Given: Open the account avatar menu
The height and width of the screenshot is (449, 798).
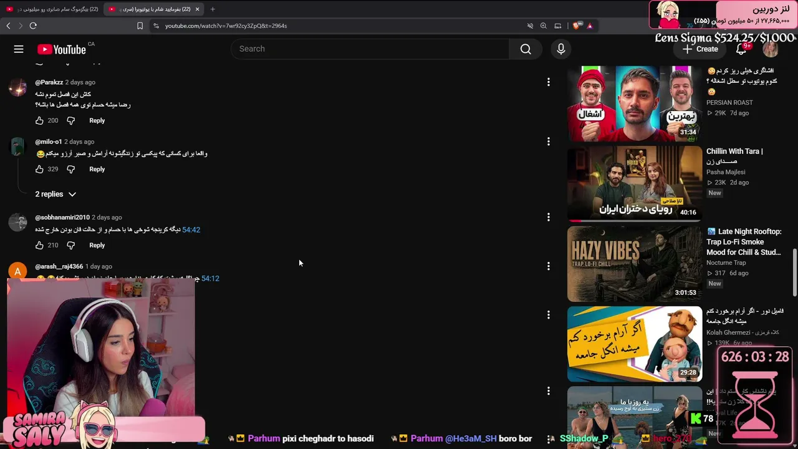Looking at the screenshot, I should click(771, 49).
